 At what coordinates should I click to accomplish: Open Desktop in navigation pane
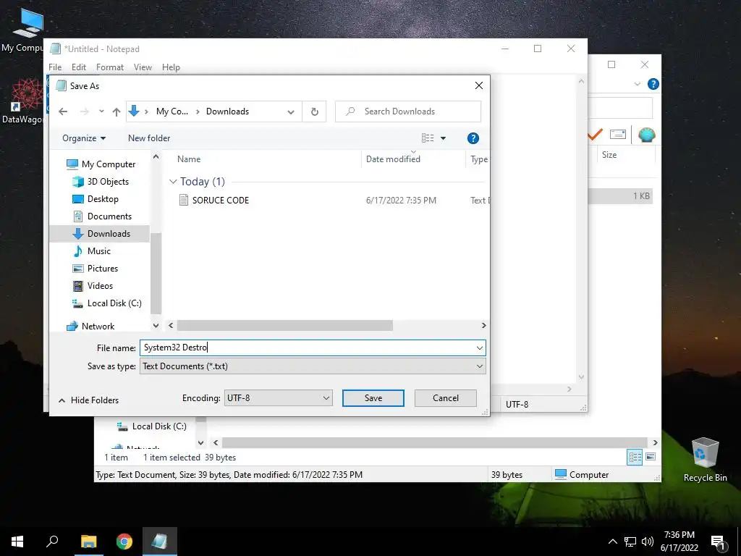[103, 199]
